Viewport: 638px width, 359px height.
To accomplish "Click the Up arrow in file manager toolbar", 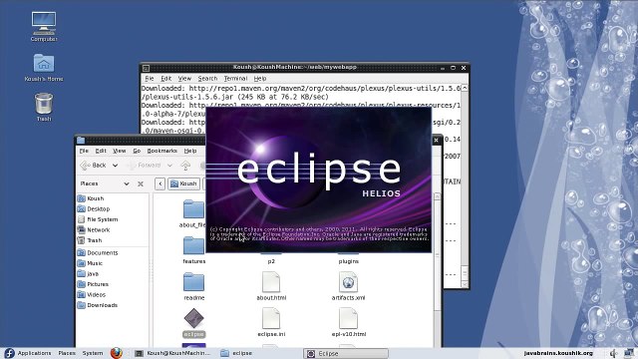I will [186, 166].
